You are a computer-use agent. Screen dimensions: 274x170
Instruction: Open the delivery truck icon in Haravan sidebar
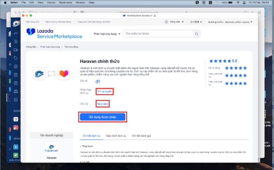(16, 50)
